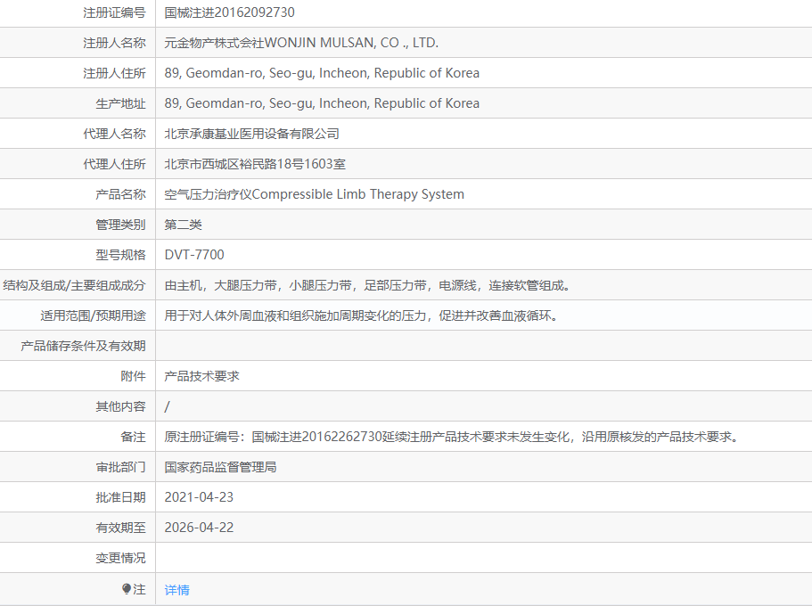Select registration number 国械注进20162092730

point(229,12)
